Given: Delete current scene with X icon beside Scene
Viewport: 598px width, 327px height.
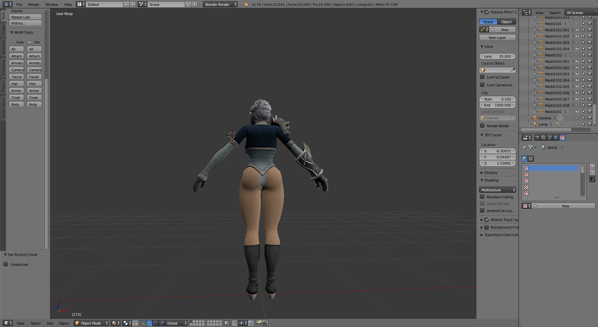Looking at the screenshot, I should pyautogui.click(x=194, y=4).
